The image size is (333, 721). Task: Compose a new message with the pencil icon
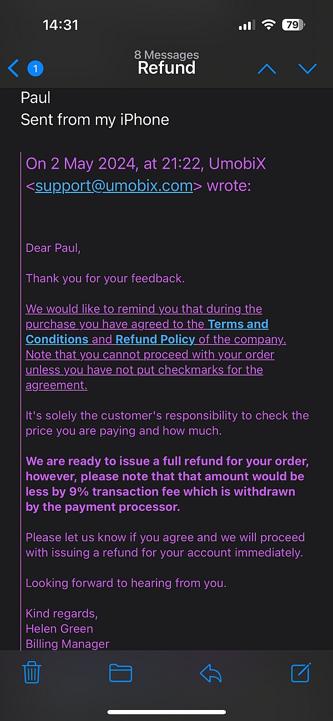coord(301,672)
